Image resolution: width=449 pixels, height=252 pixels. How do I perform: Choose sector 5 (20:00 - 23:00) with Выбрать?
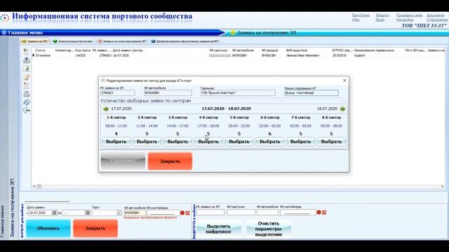239,141
